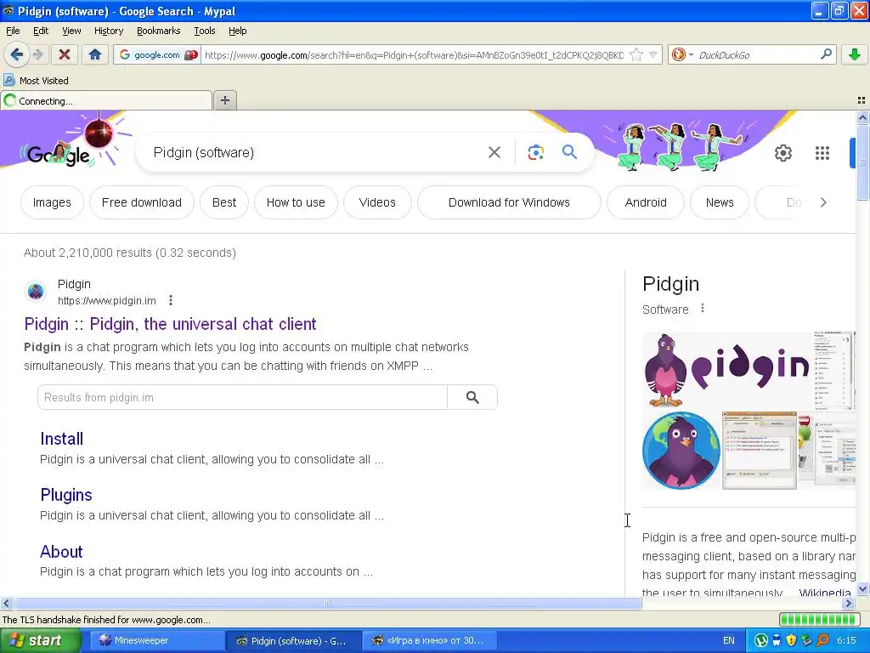870x653 pixels.
Task: Click the search icon for pidgin.im results
Action: tap(472, 397)
